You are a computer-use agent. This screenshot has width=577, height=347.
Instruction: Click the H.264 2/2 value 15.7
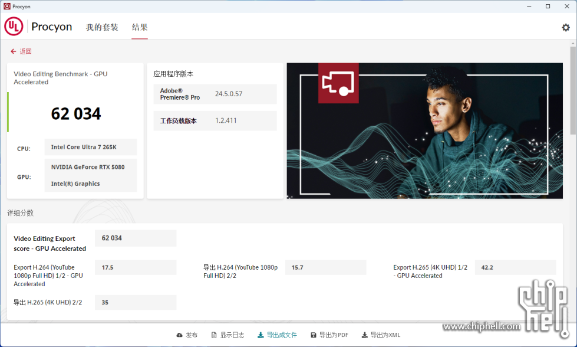[297, 267]
